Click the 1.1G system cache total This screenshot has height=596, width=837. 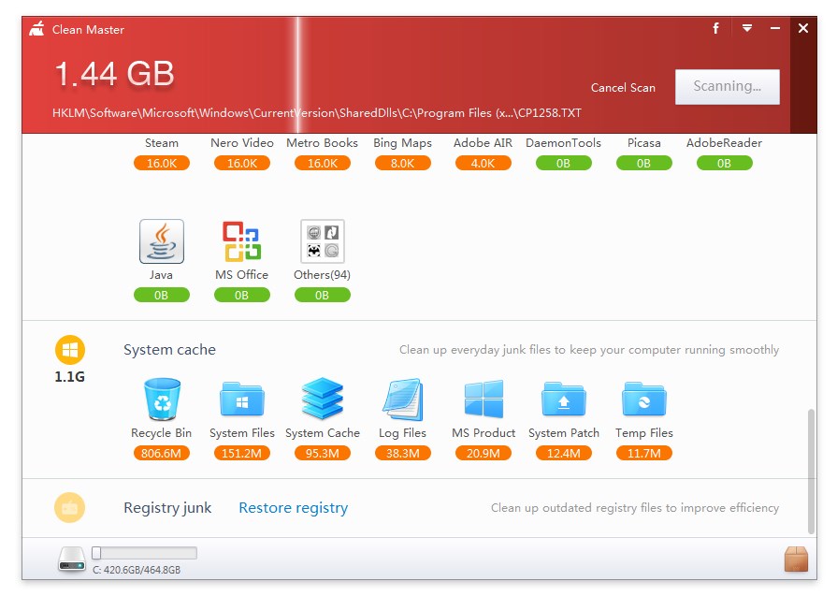point(70,376)
